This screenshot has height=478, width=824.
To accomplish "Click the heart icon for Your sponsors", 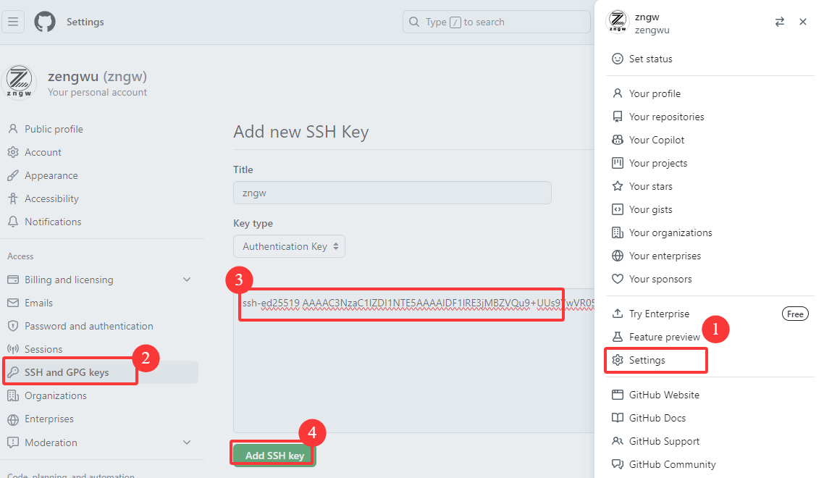I will coord(618,279).
